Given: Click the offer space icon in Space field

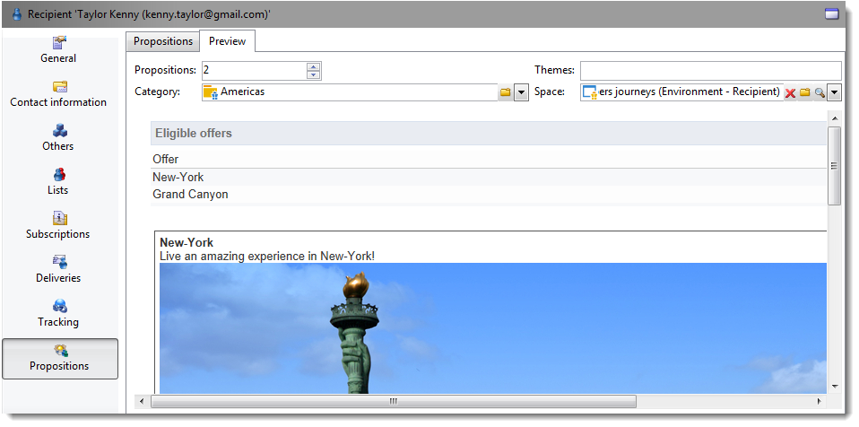Looking at the screenshot, I should (x=589, y=92).
